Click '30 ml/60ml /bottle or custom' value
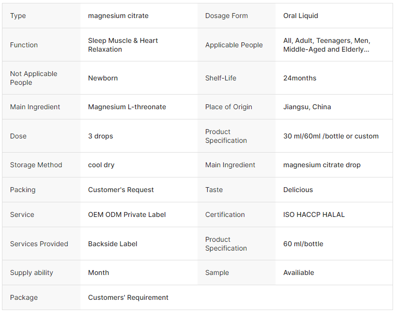The image size is (395, 313). [331, 136]
